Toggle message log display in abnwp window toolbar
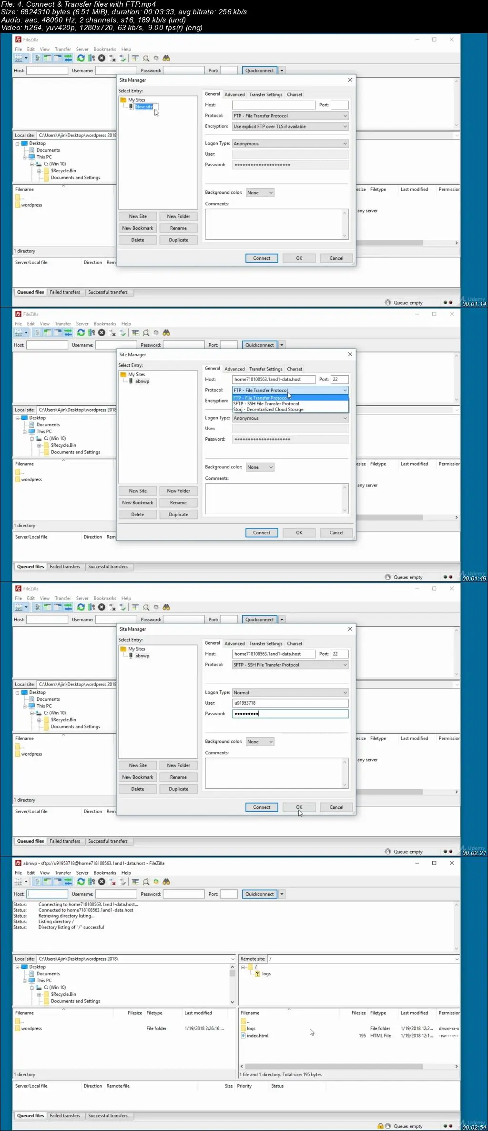This screenshot has height=1131, width=488. pos(37,881)
